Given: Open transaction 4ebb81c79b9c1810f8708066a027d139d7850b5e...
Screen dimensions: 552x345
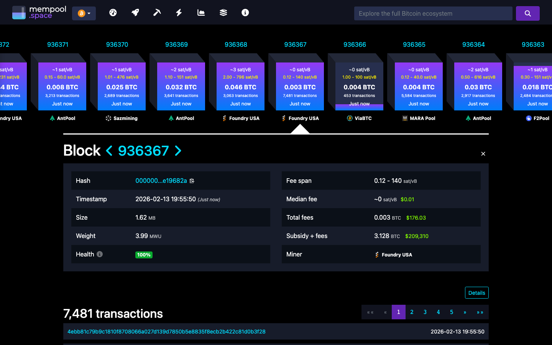Looking at the screenshot, I should 167,332.
